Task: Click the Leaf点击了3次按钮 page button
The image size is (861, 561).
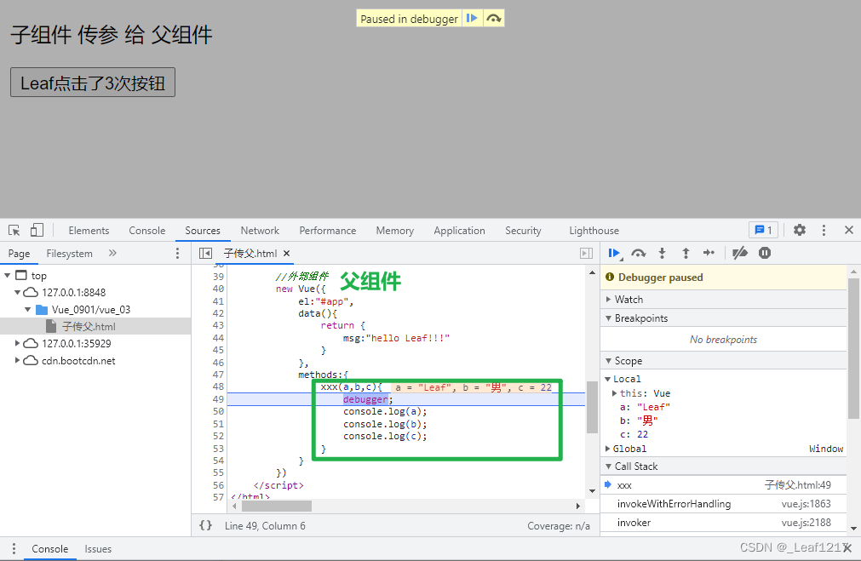Action: pyautogui.click(x=93, y=83)
